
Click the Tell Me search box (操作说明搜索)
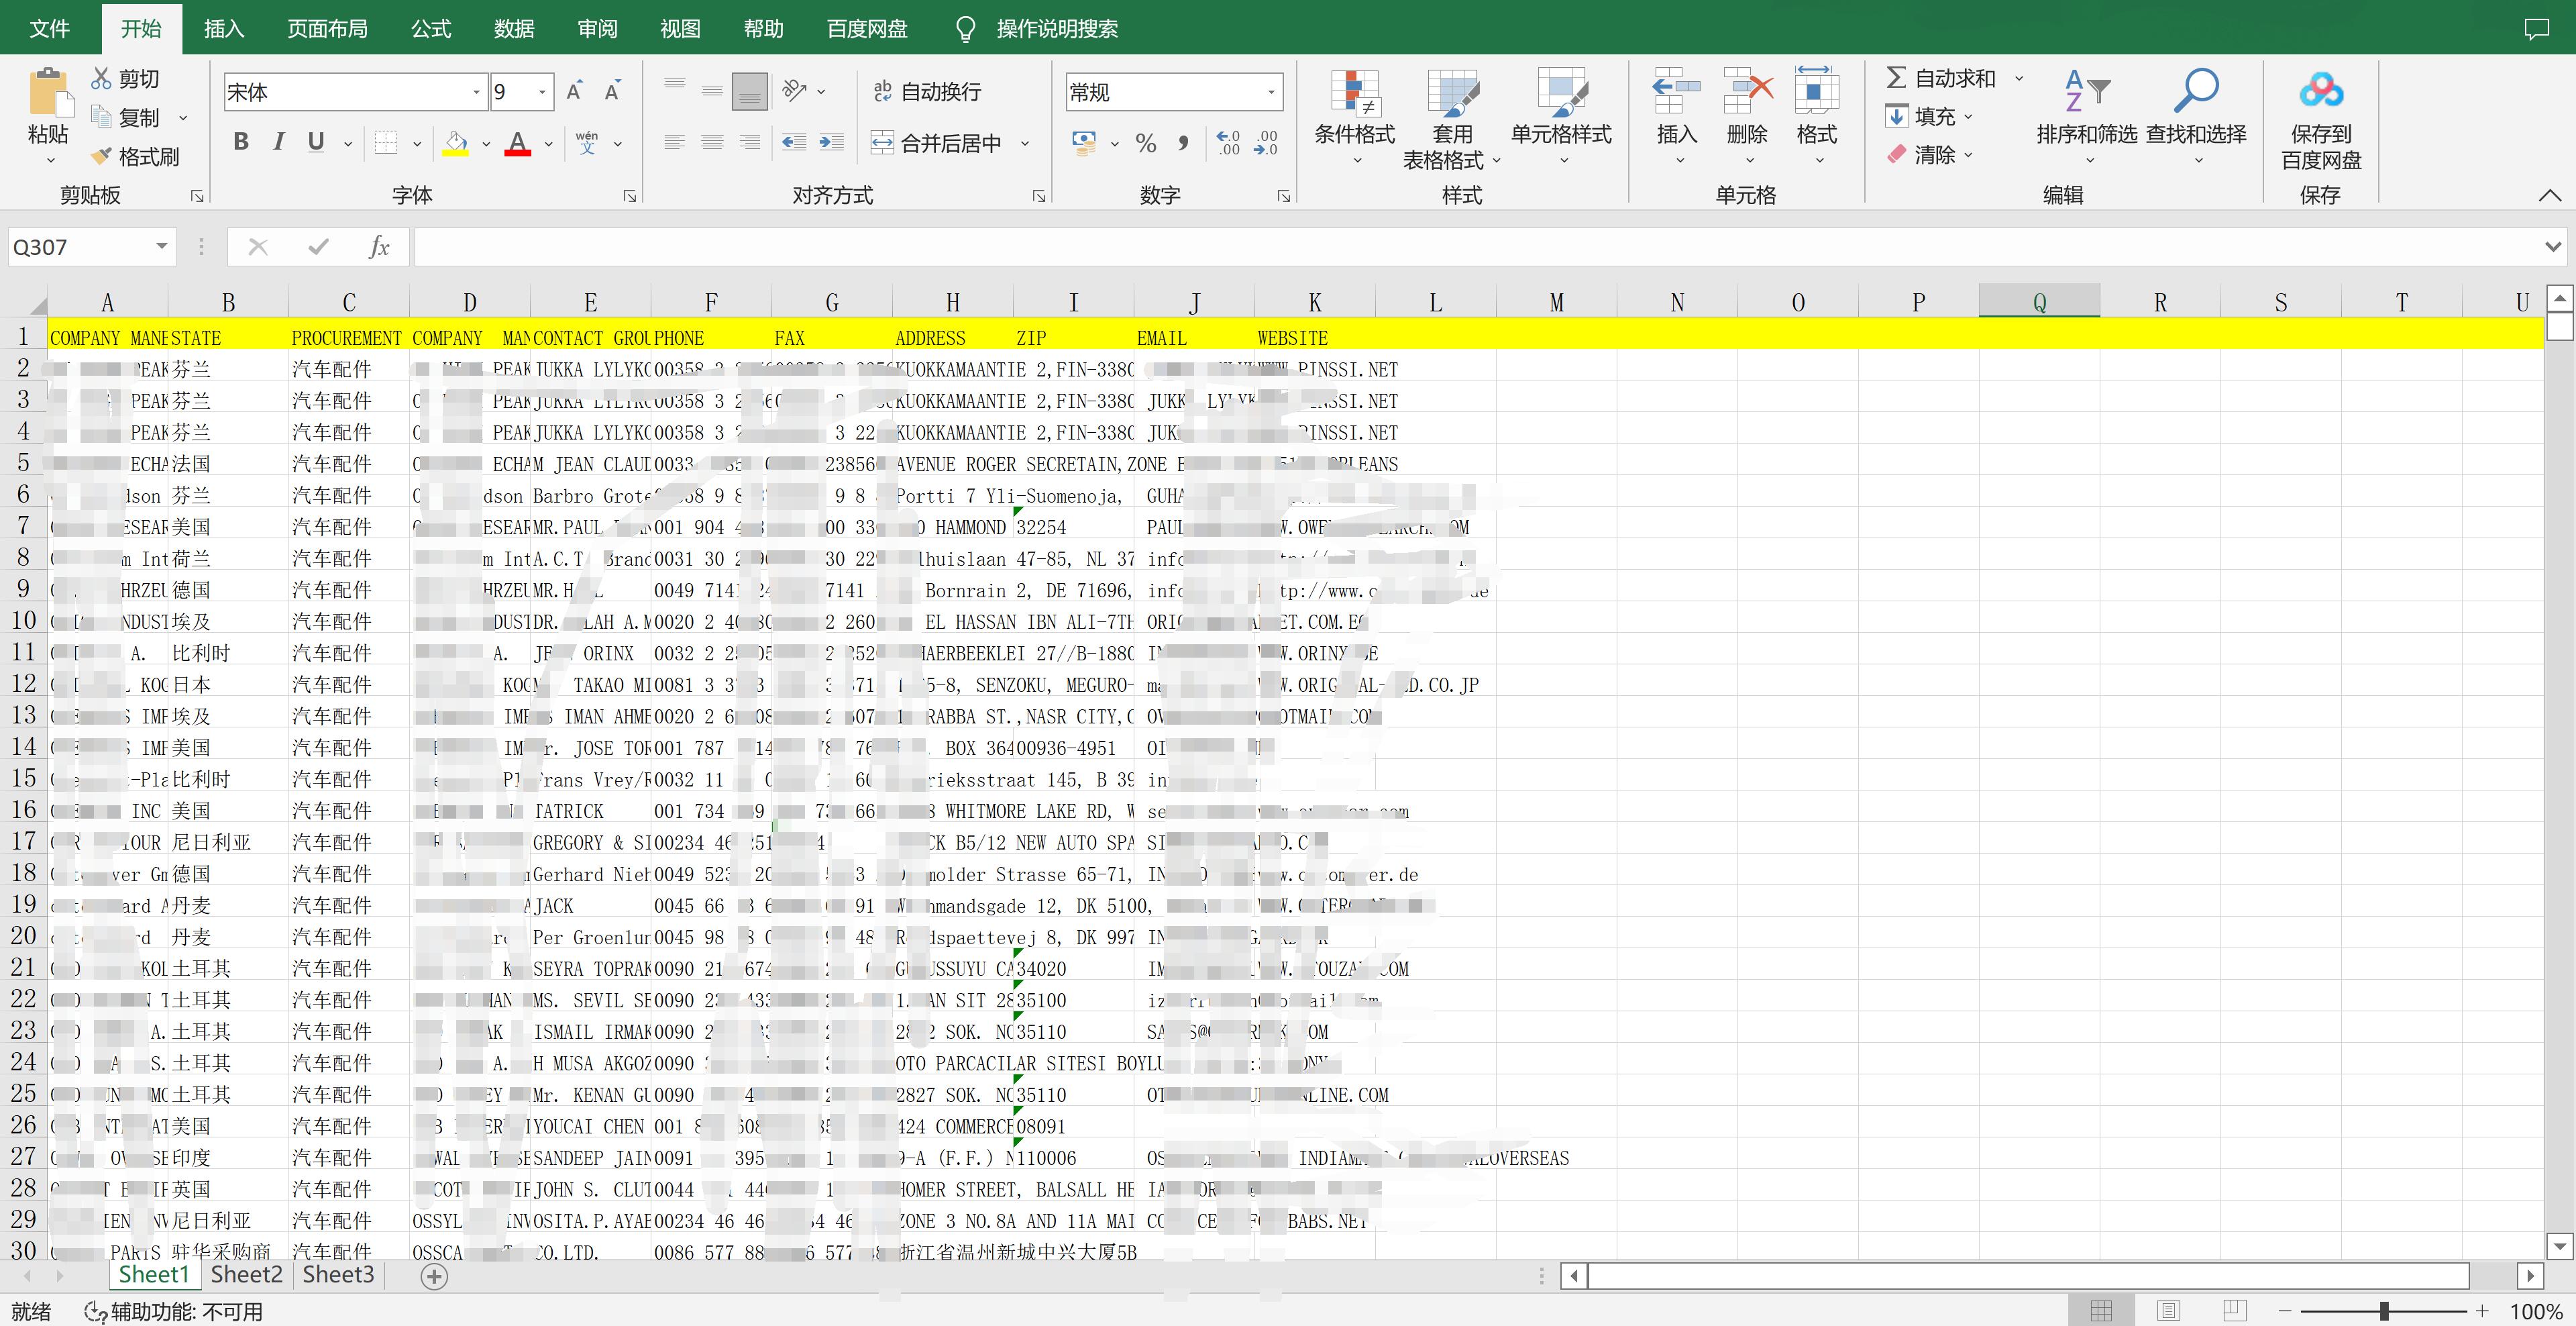(x=1057, y=29)
